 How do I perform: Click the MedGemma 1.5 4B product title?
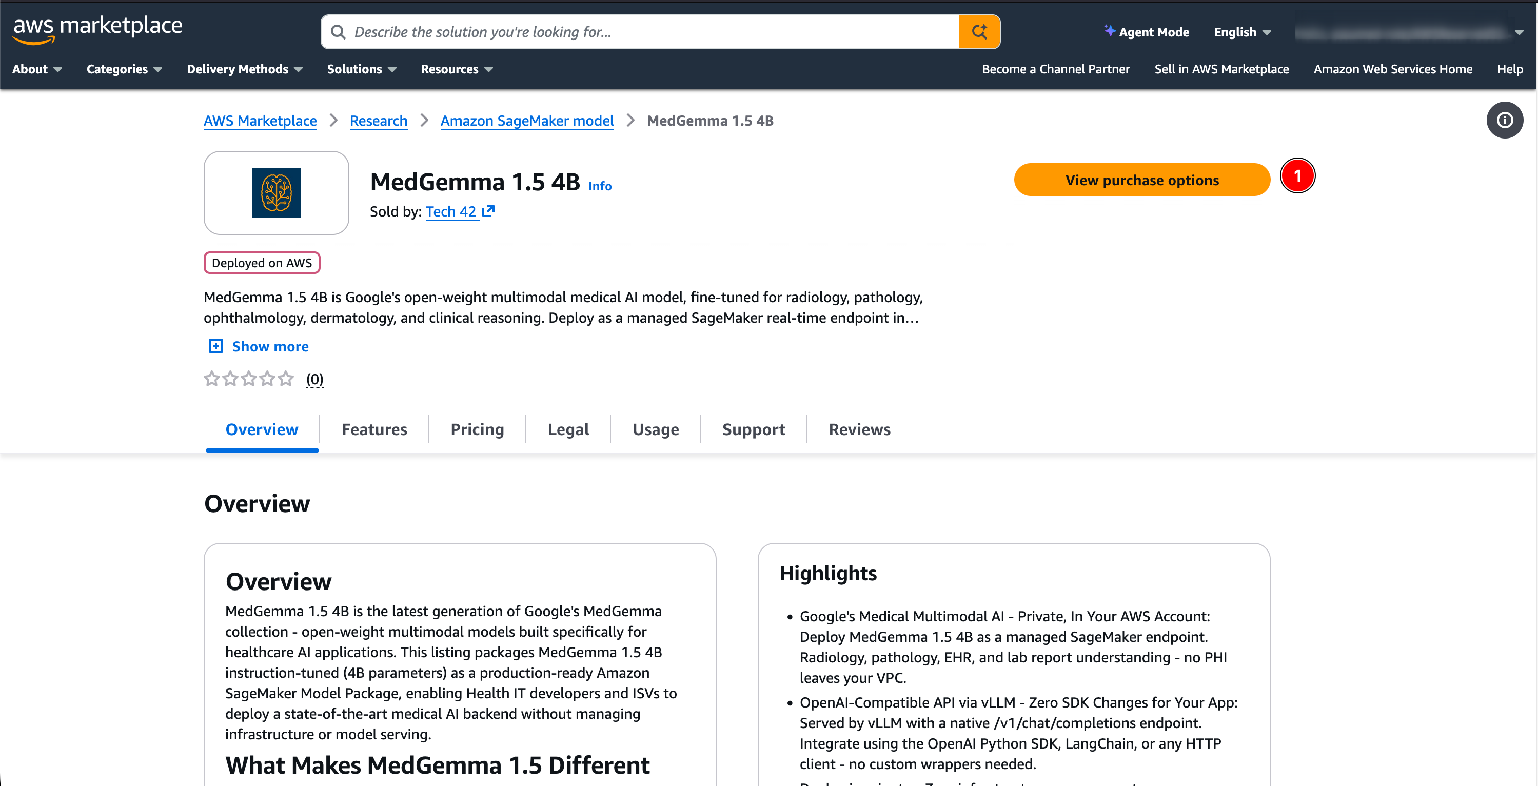tap(475, 182)
